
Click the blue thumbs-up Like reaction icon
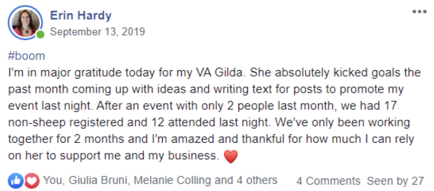pos(16,181)
